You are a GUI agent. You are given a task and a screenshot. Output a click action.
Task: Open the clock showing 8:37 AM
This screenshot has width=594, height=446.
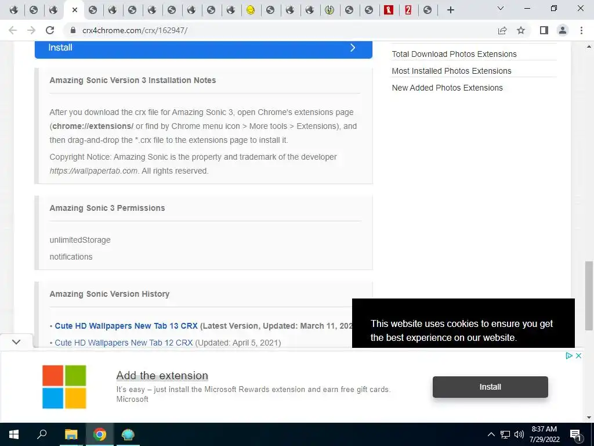pos(544,434)
